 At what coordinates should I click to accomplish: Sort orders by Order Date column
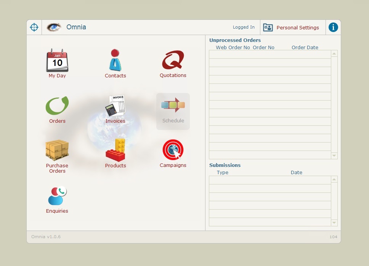[305, 48]
